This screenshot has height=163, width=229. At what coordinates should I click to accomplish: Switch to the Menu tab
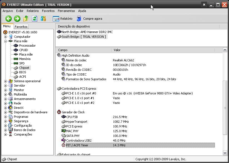point(7,26)
